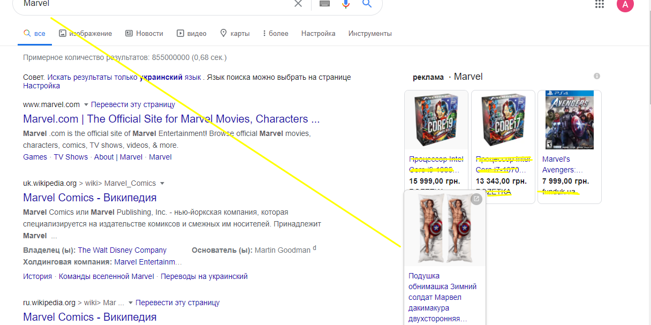651x325 pixels.
Task: Open the pillow ad external link icon
Action: tap(476, 199)
